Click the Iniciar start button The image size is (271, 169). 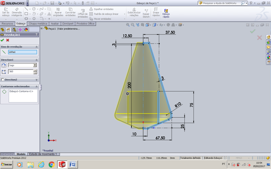[7, 164]
